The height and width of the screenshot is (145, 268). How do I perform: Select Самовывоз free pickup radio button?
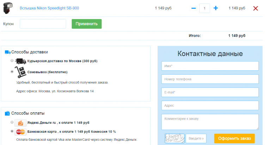(12, 71)
